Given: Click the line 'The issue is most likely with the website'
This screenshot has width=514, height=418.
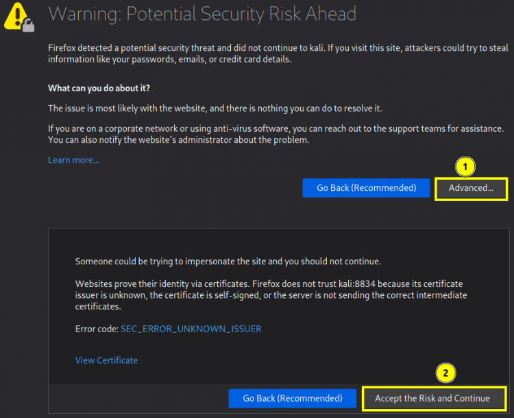Looking at the screenshot, I should pos(215,108).
